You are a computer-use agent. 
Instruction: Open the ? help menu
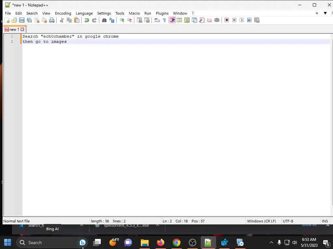[193, 13]
